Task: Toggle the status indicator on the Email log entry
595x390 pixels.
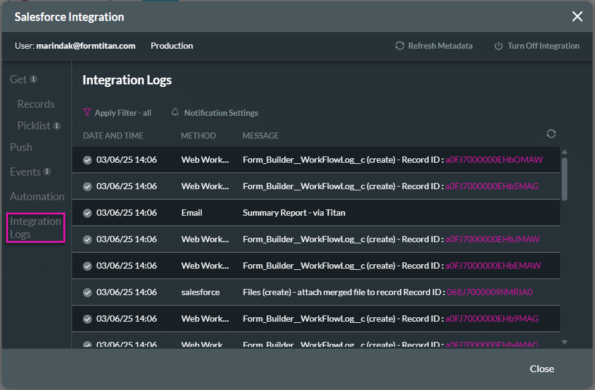Action: pyautogui.click(x=87, y=212)
